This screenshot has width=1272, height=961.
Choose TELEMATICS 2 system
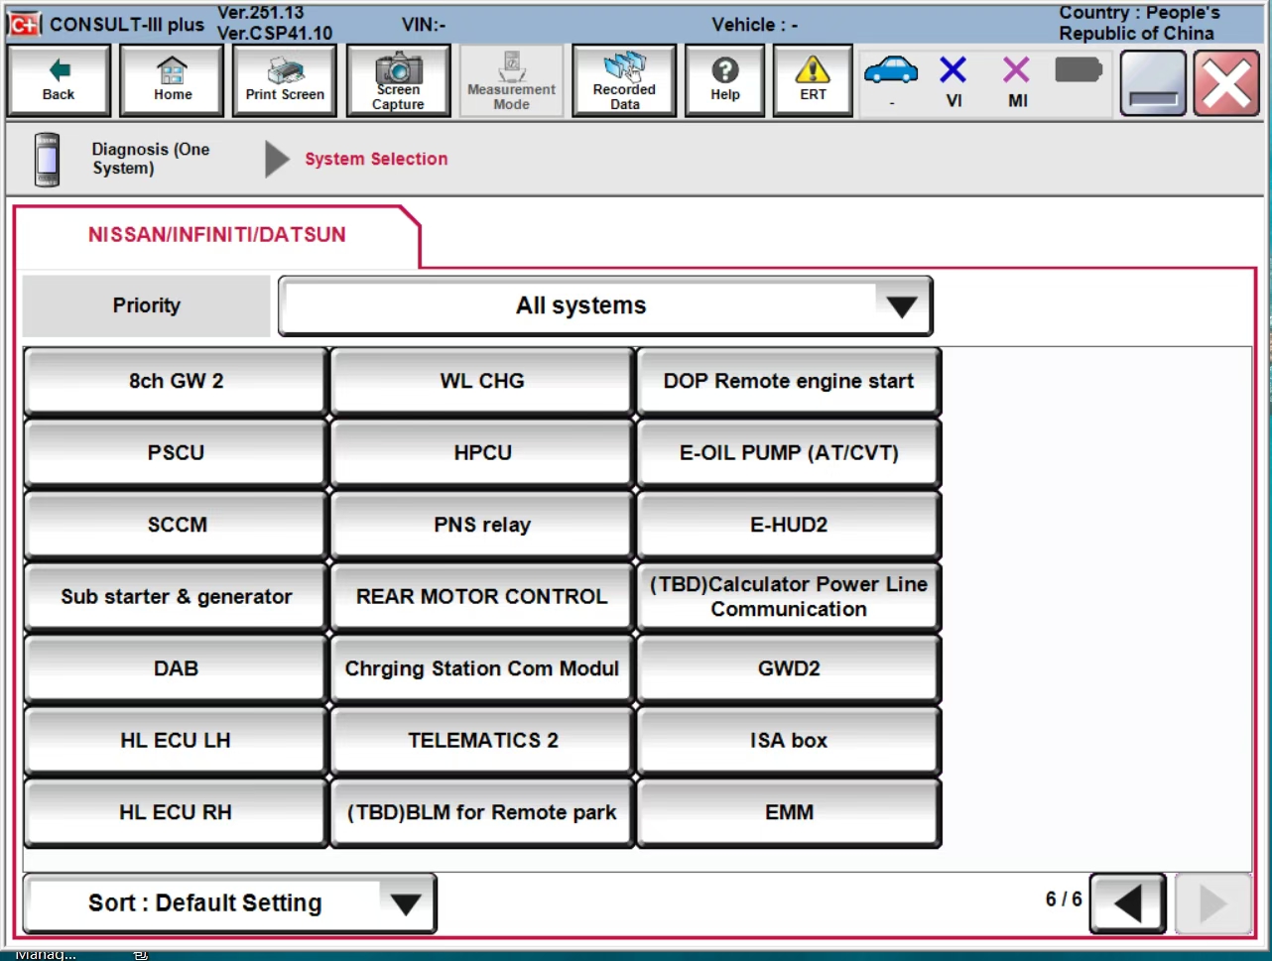pyautogui.click(x=482, y=741)
